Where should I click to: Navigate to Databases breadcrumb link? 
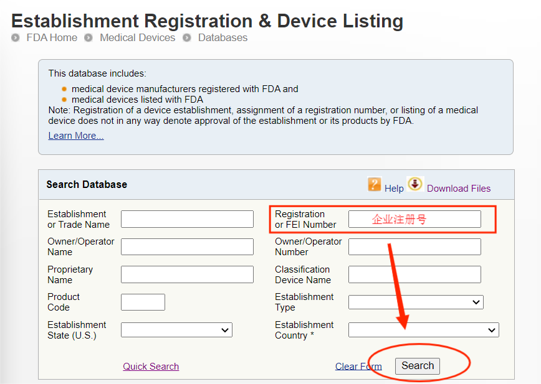click(x=223, y=38)
